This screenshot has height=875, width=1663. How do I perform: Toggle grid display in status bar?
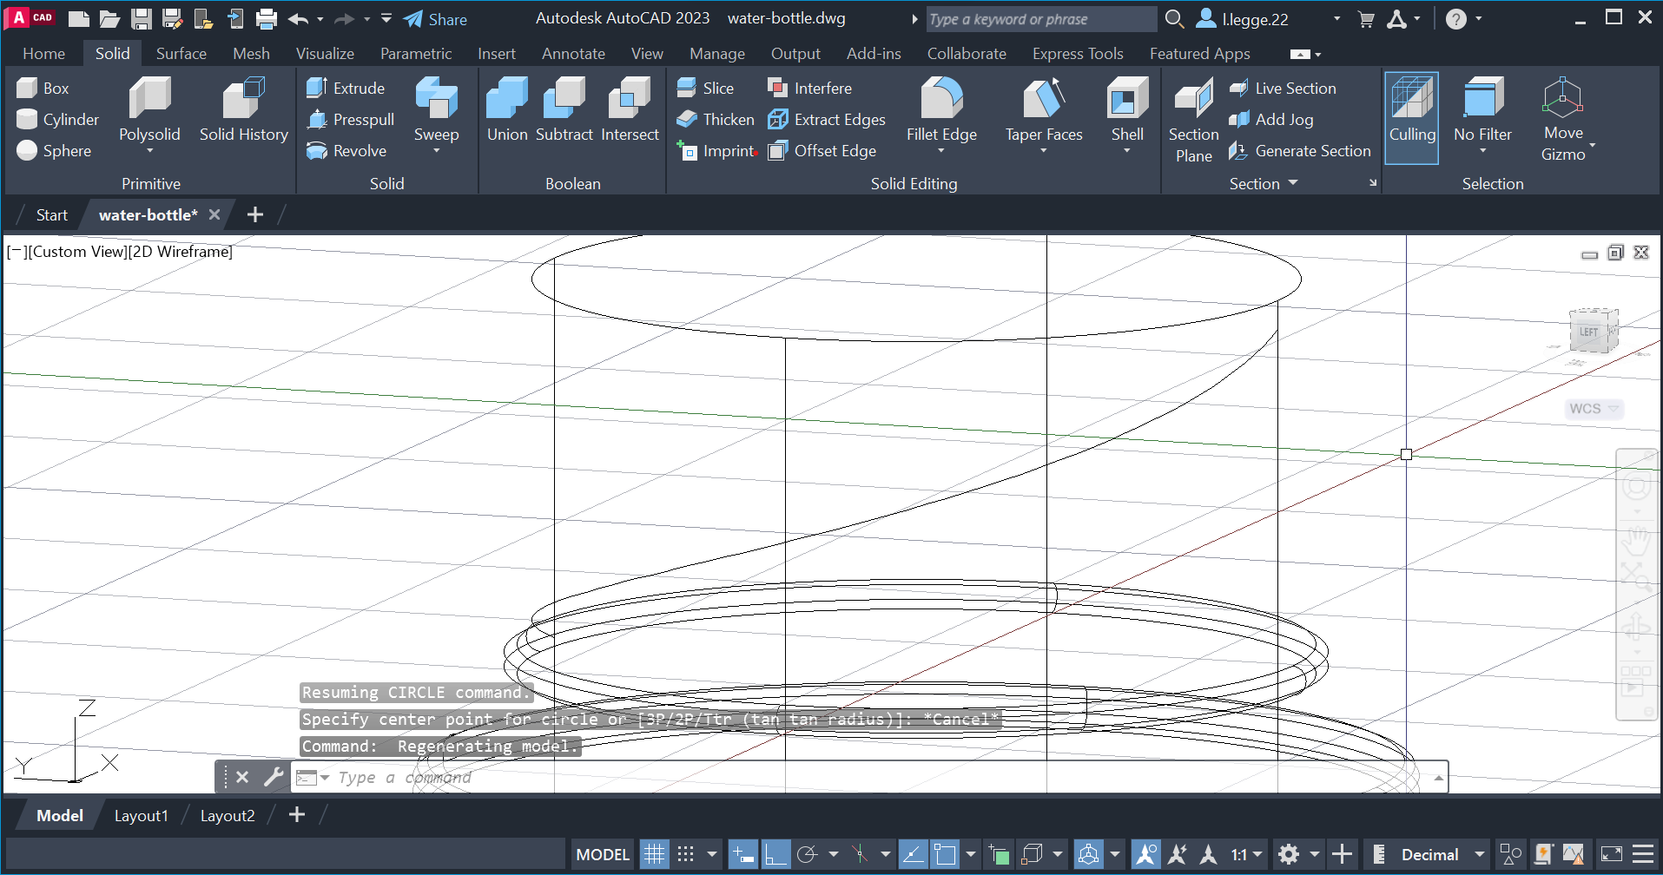point(654,854)
